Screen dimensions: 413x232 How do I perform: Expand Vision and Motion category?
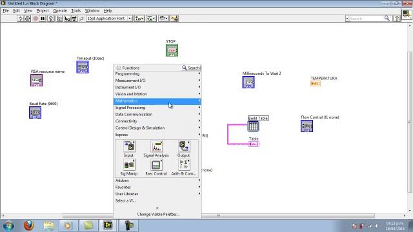click(x=157, y=94)
